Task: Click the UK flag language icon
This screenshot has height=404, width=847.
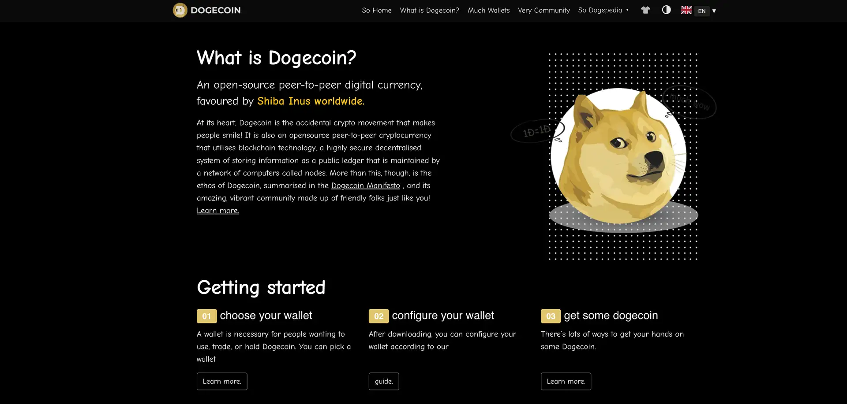Action: coord(686,10)
